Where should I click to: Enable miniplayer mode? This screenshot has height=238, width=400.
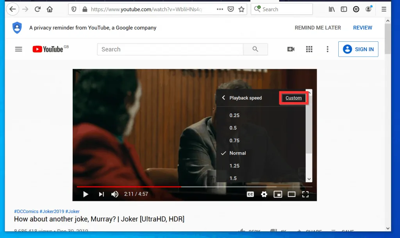(x=278, y=194)
